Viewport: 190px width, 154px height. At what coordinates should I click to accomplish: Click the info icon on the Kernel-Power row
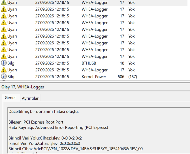click(4, 77)
